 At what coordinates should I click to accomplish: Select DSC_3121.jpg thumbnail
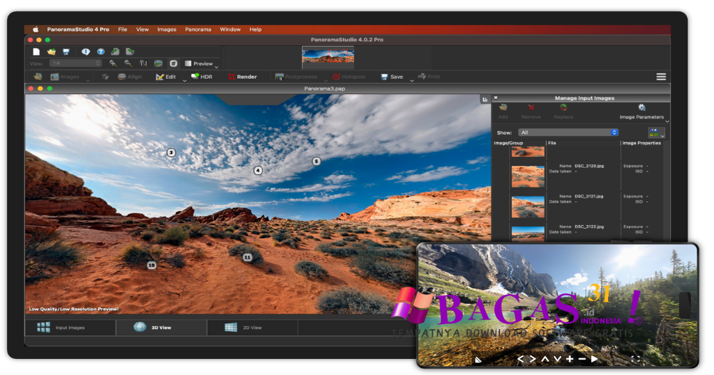pos(528,206)
